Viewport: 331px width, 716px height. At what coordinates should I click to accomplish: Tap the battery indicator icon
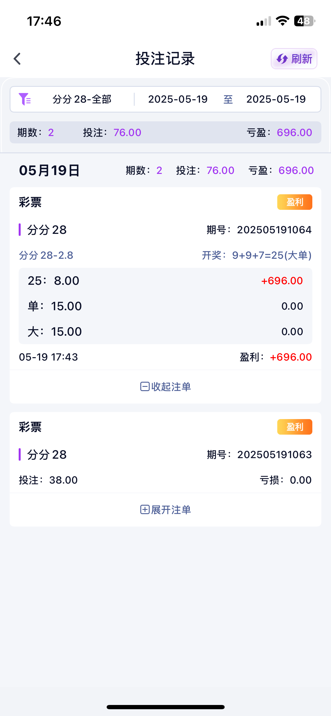point(304,21)
